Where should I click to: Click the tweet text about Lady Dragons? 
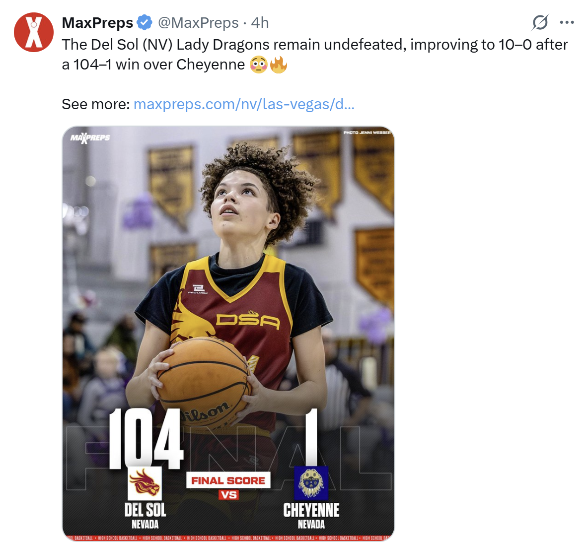coord(315,54)
